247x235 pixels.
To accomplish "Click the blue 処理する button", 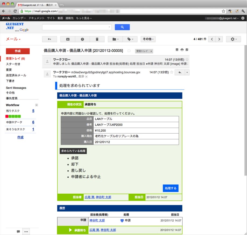I will point(171,188).
